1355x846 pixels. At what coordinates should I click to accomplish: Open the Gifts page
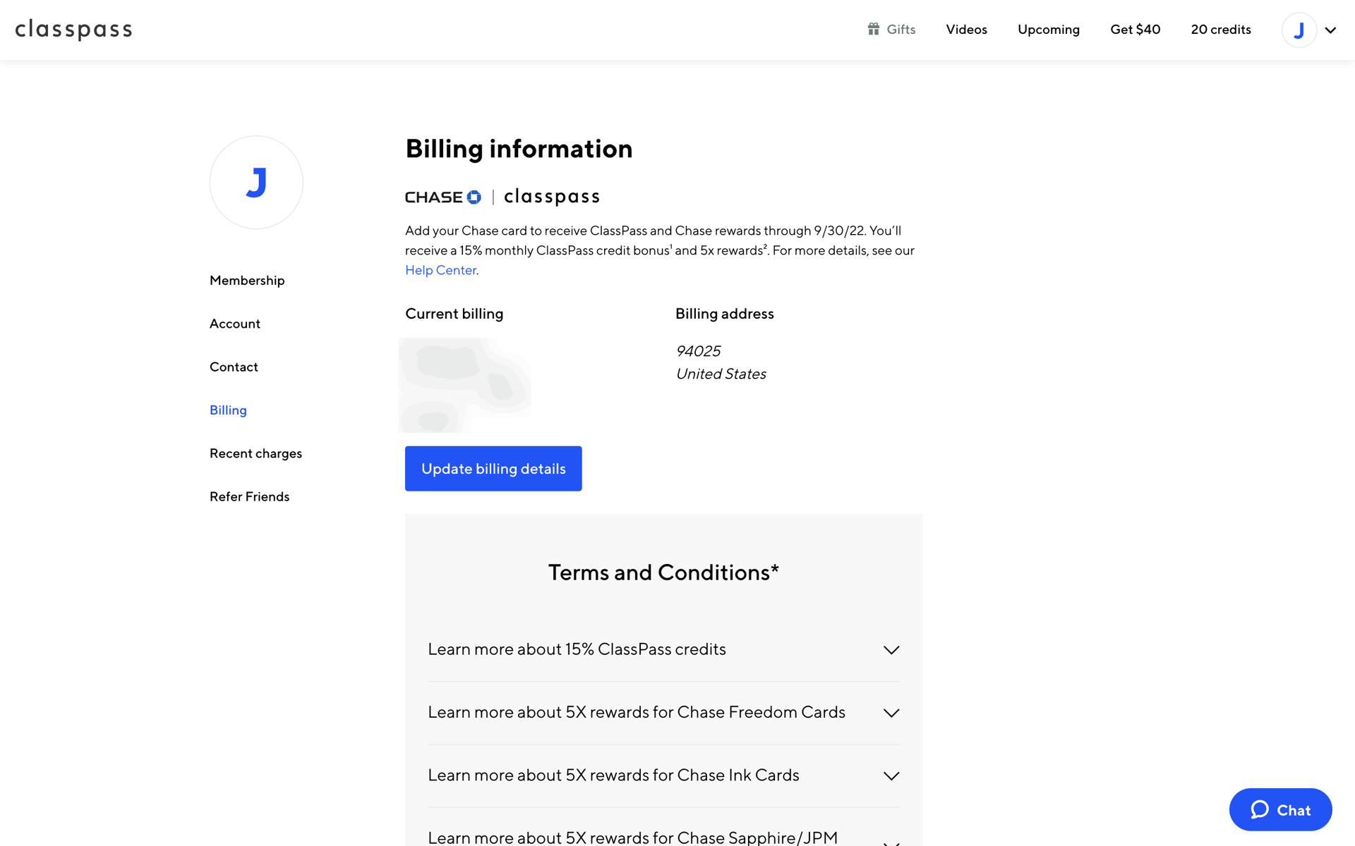(891, 30)
